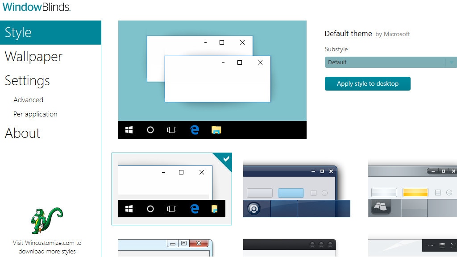Click Apply style to desktop button
The width and height of the screenshot is (457, 257).
[368, 83]
